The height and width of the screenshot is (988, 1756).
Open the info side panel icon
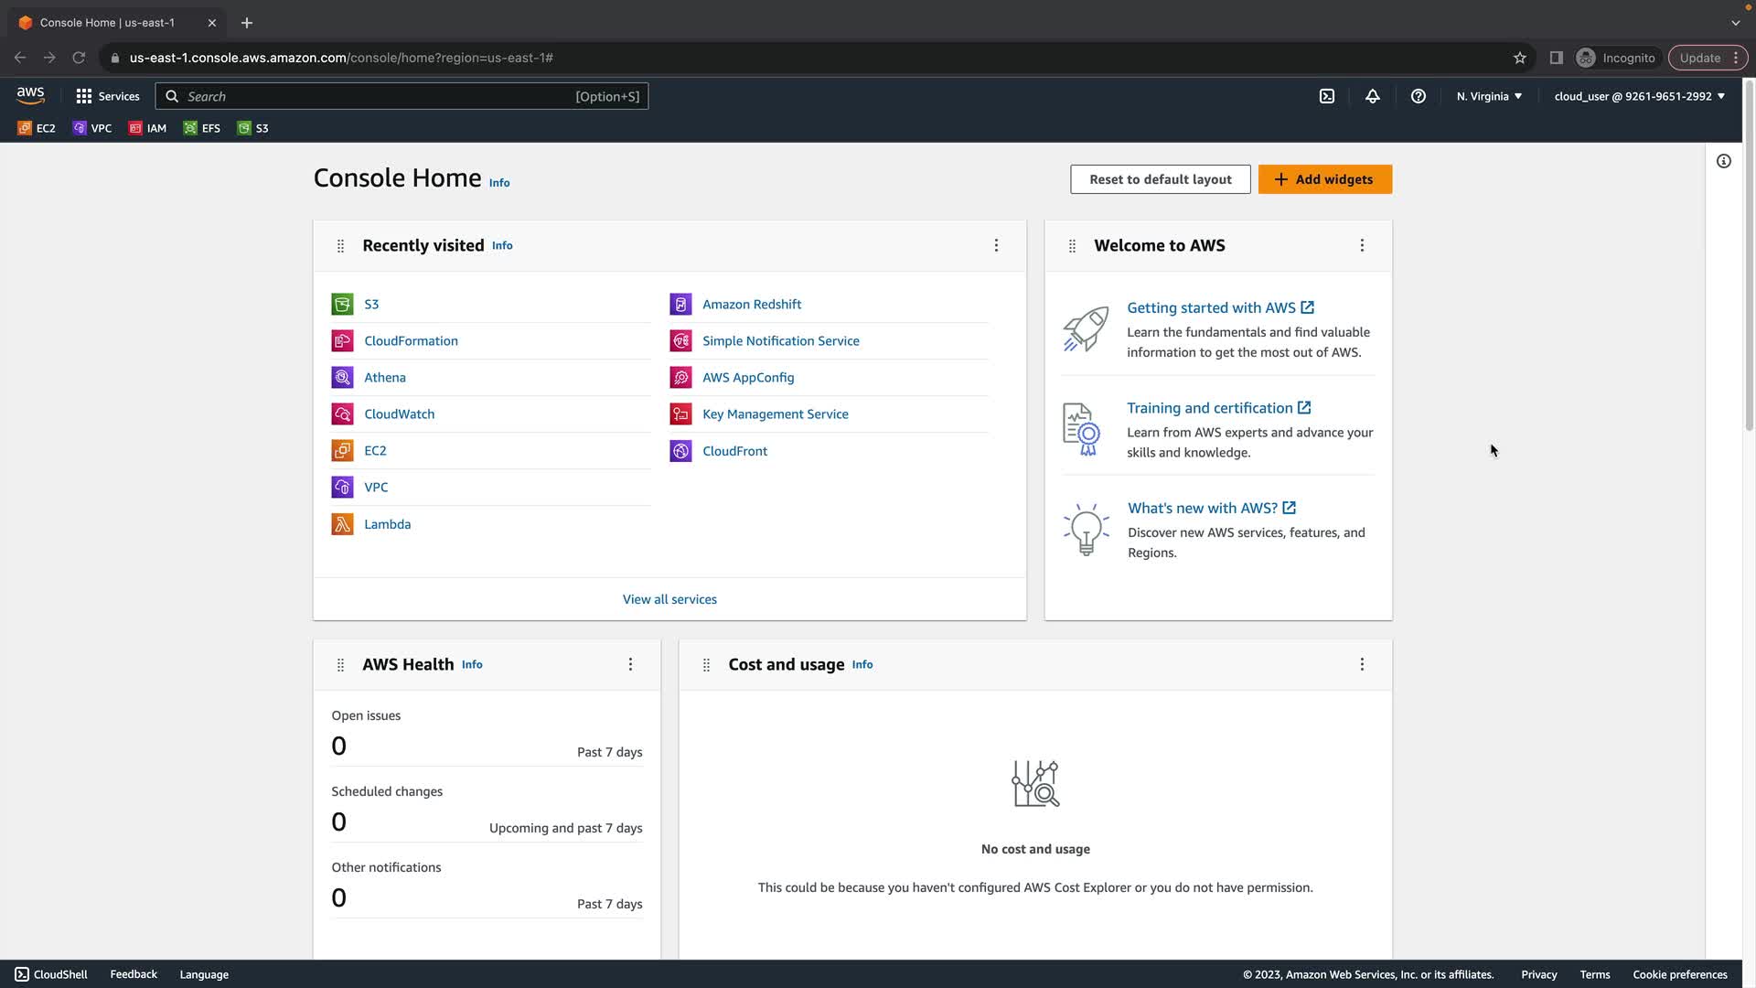[x=1724, y=161]
